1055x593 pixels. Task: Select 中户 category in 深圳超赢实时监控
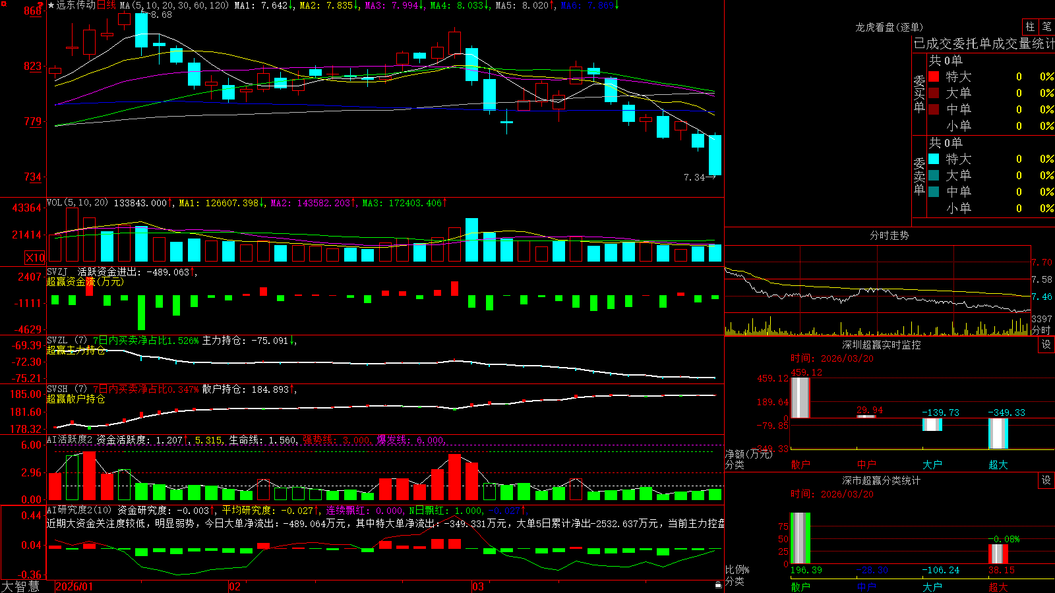click(866, 465)
